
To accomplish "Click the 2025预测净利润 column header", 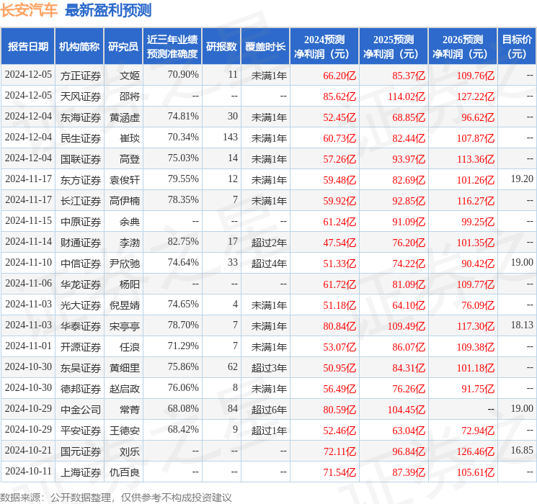I will [x=394, y=47].
